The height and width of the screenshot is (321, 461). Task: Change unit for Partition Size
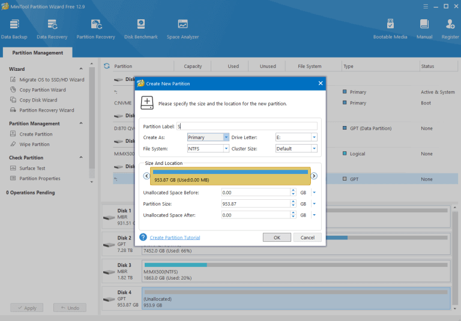click(x=315, y=204)
